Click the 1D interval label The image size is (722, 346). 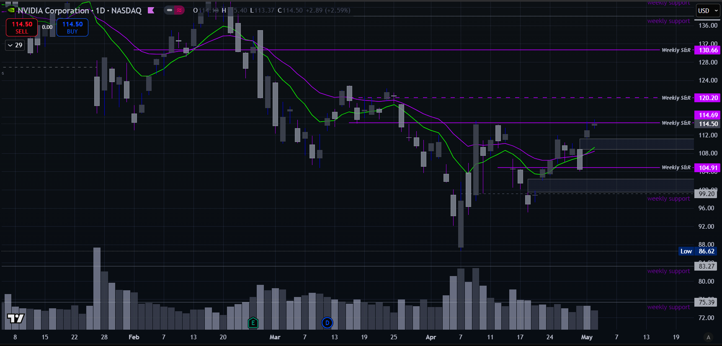coord(100,10)
